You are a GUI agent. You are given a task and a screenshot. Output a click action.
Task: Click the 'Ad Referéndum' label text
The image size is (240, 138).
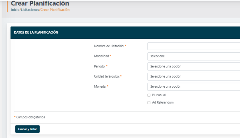coord(163,102)
